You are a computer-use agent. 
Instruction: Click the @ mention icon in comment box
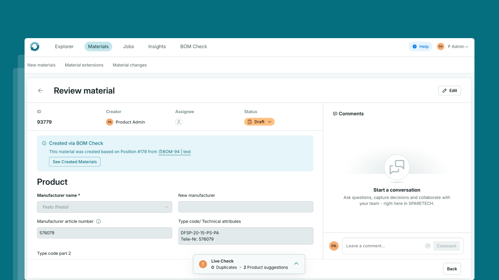coord(428,246)
